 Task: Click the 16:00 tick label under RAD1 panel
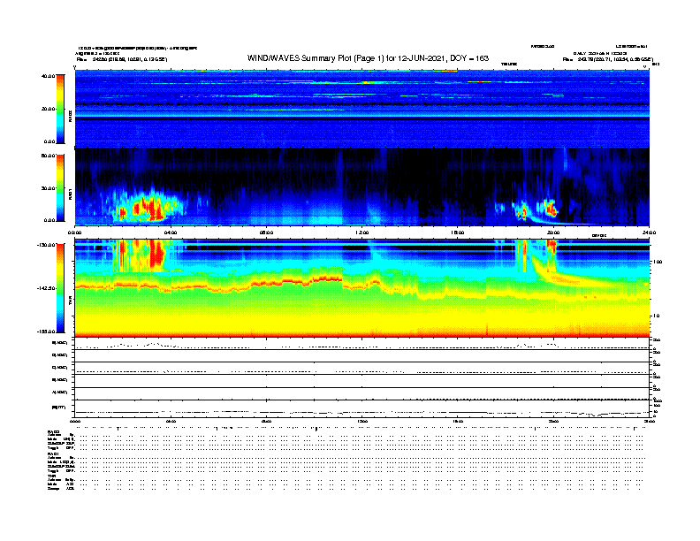458,232
